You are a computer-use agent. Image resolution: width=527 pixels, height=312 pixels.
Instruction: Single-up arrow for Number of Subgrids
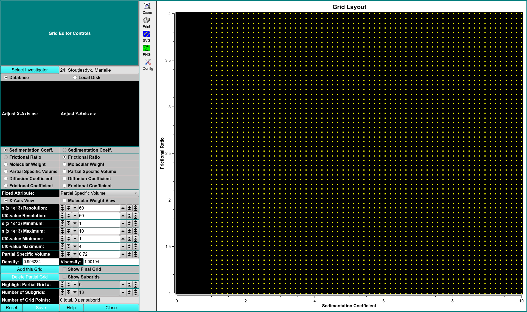[123, 292]
